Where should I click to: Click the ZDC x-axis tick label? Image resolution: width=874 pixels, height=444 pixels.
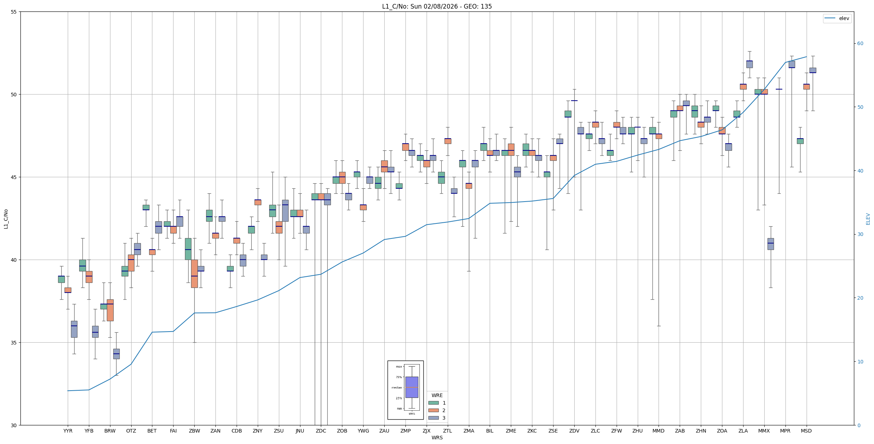[x=321, y=431]
